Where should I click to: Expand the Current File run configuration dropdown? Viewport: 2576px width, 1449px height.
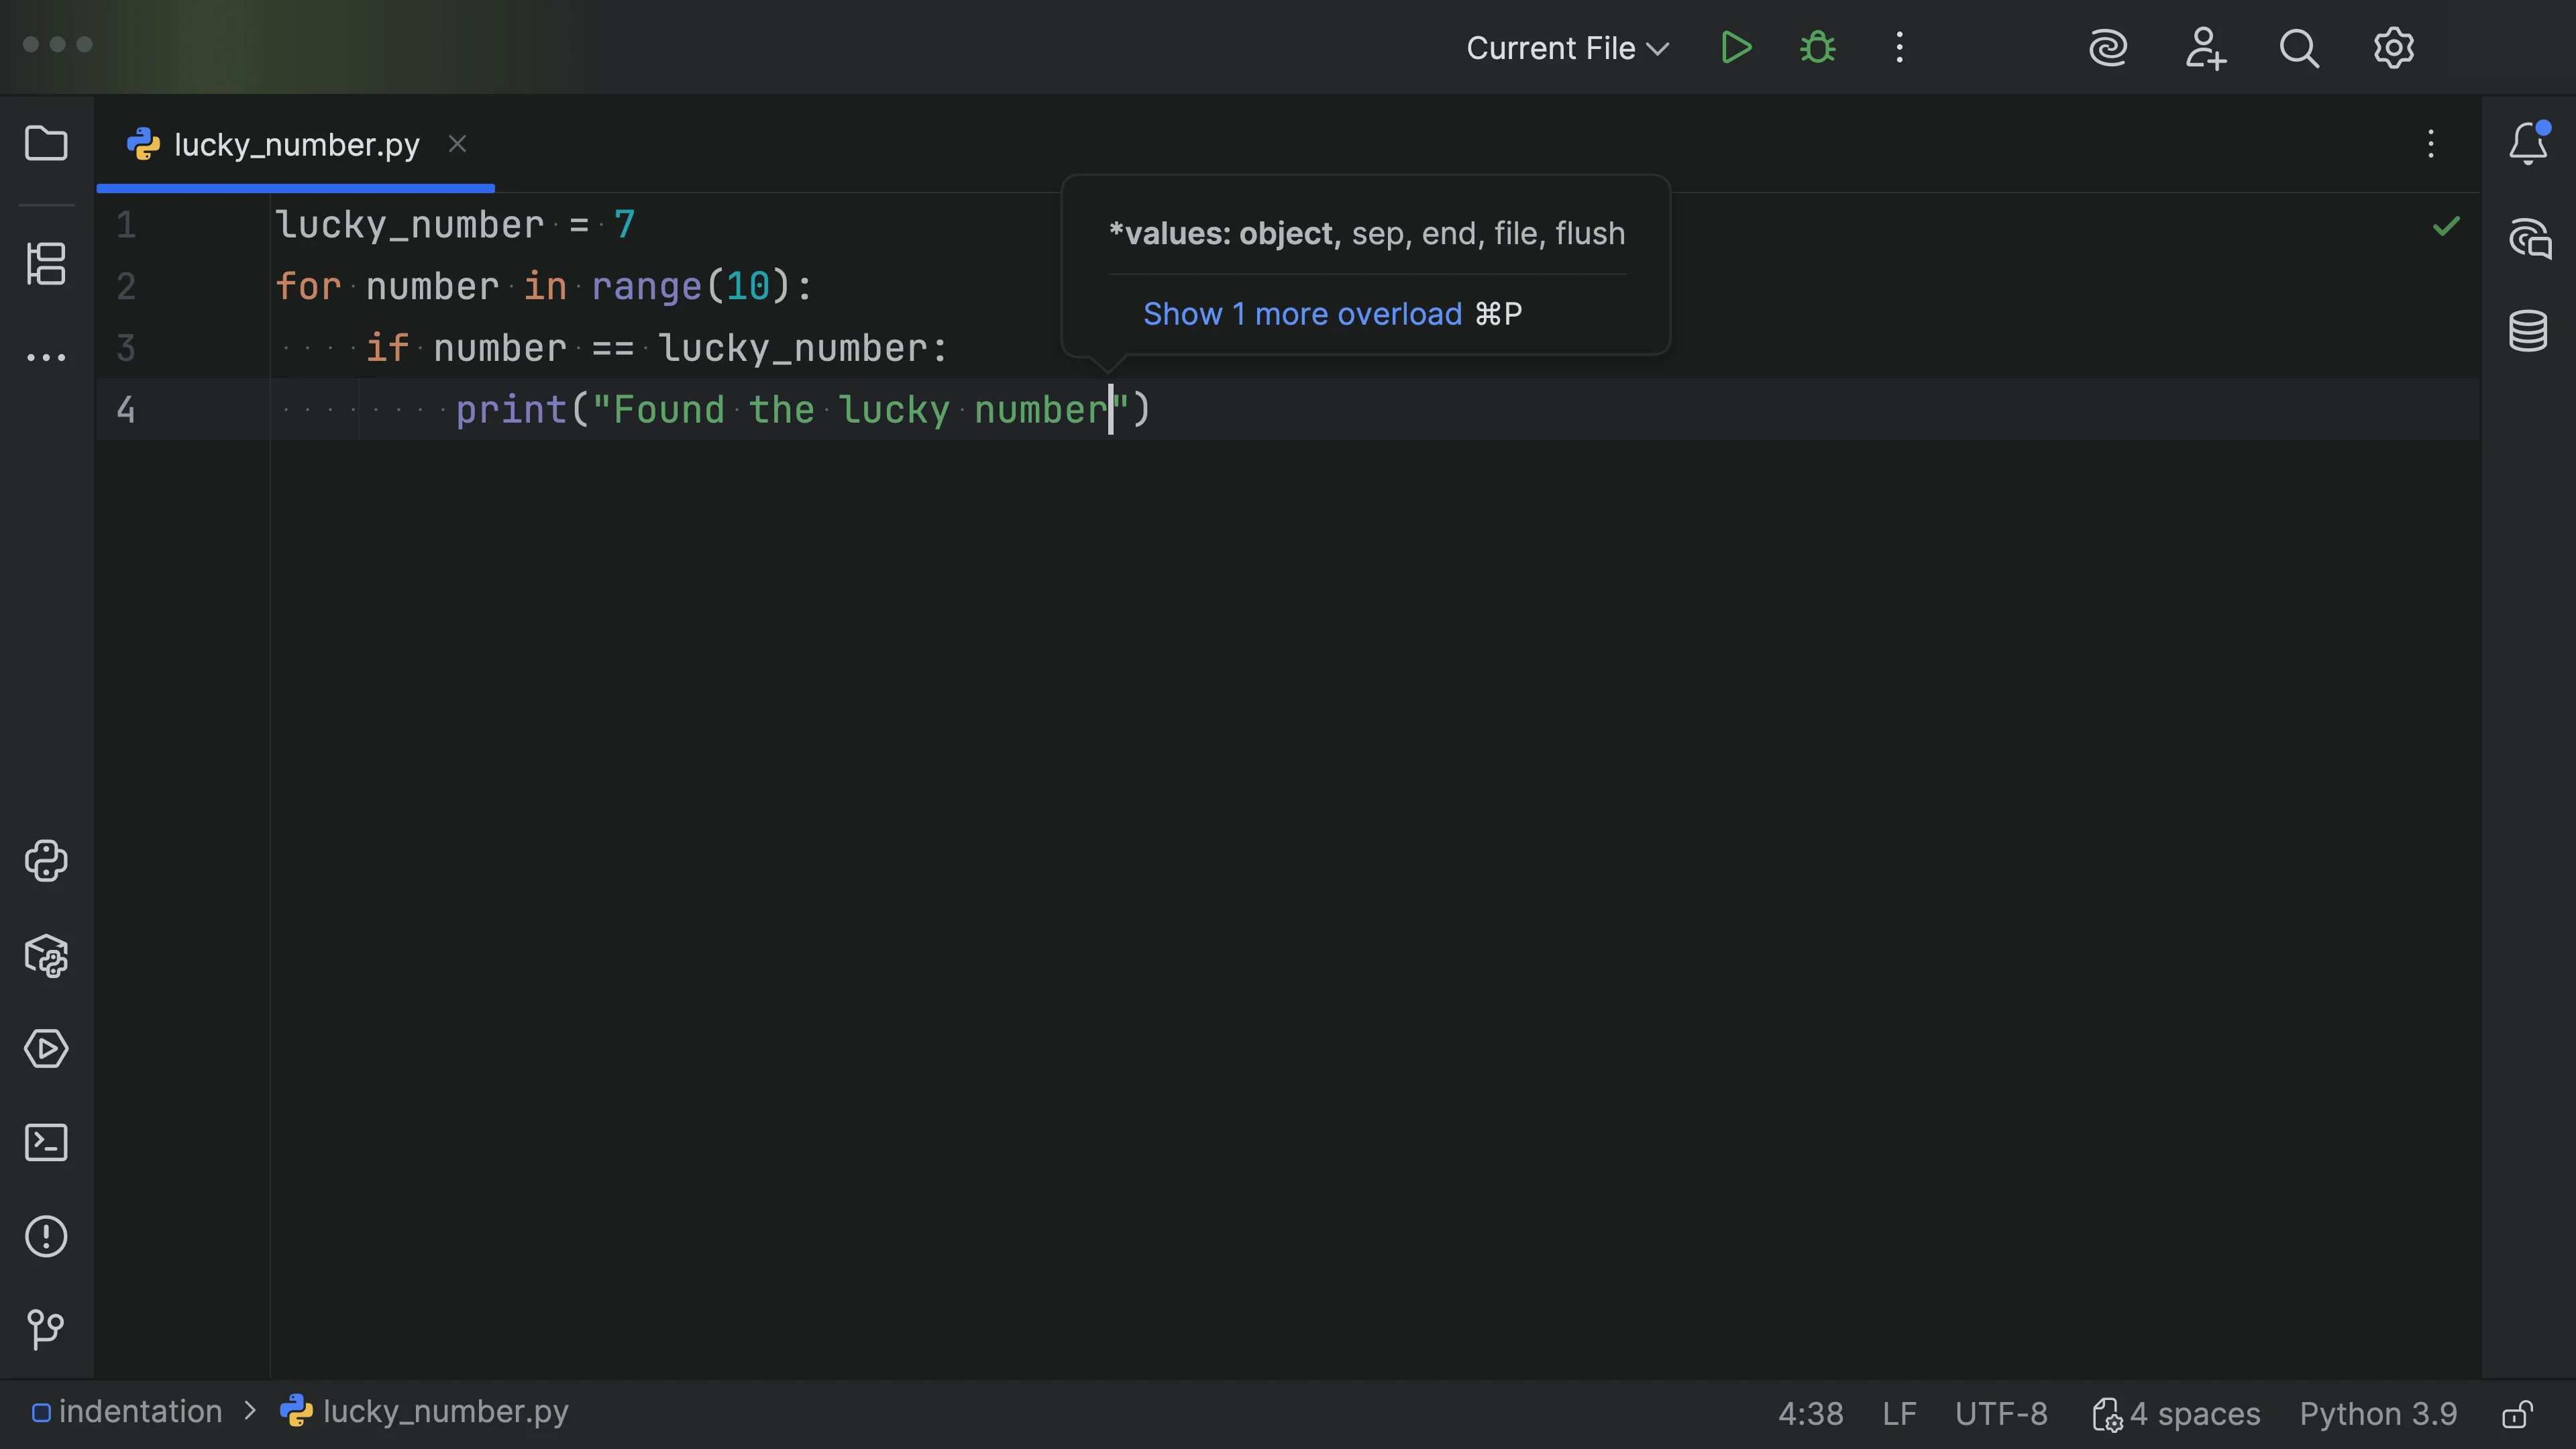tap(1566, 48)
